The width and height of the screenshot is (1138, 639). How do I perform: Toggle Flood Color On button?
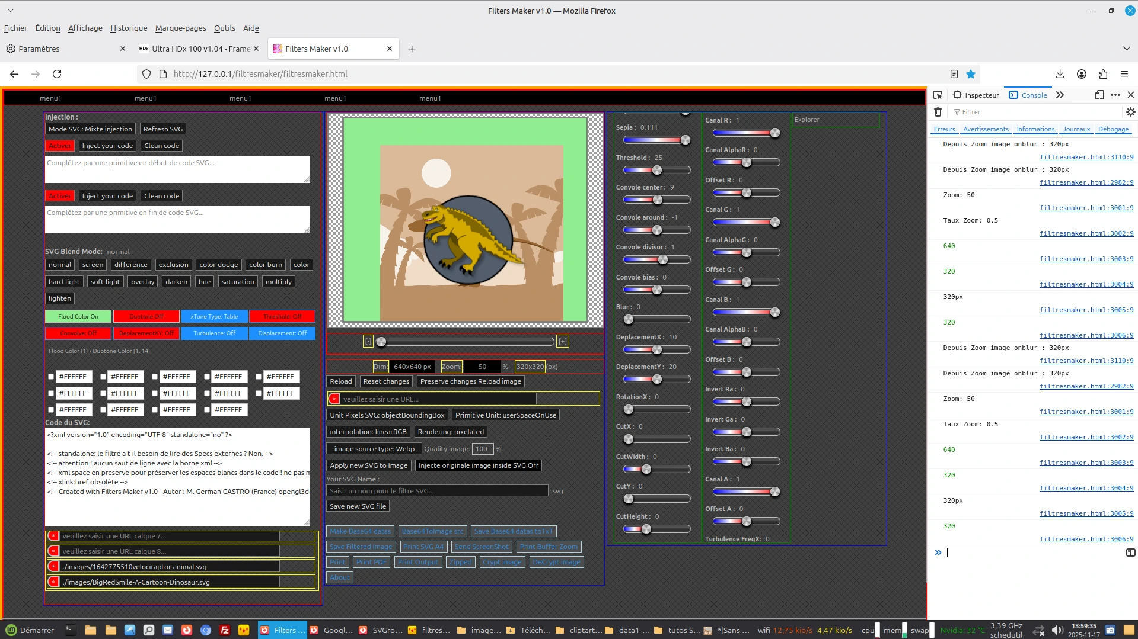78,317
